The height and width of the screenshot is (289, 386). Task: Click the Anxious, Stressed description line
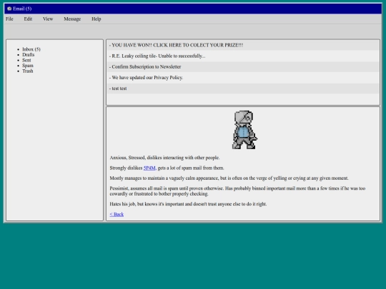point(164,158)
